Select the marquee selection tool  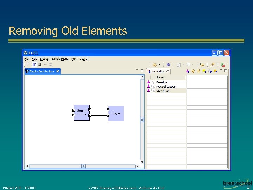click(28, 64)
